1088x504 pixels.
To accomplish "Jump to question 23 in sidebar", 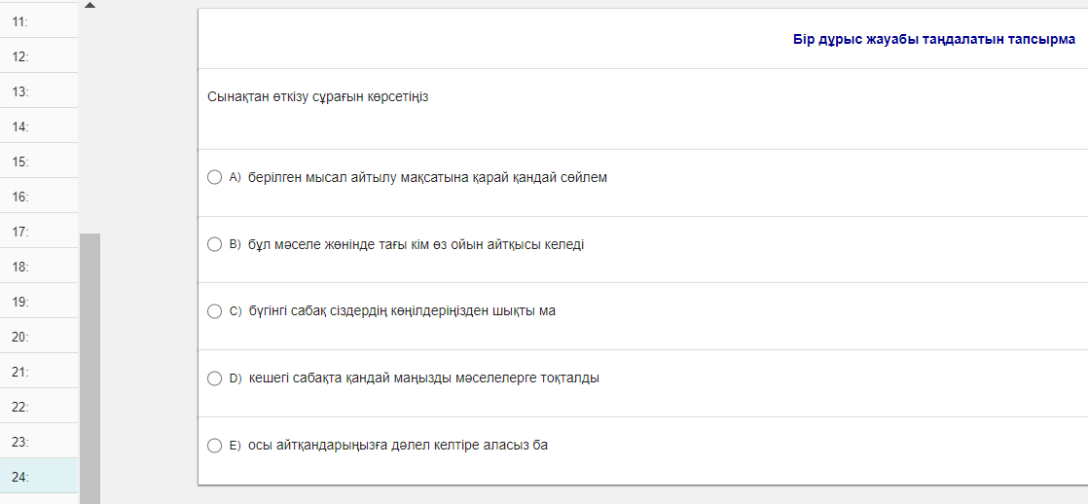I will click(x=39, y=442).
